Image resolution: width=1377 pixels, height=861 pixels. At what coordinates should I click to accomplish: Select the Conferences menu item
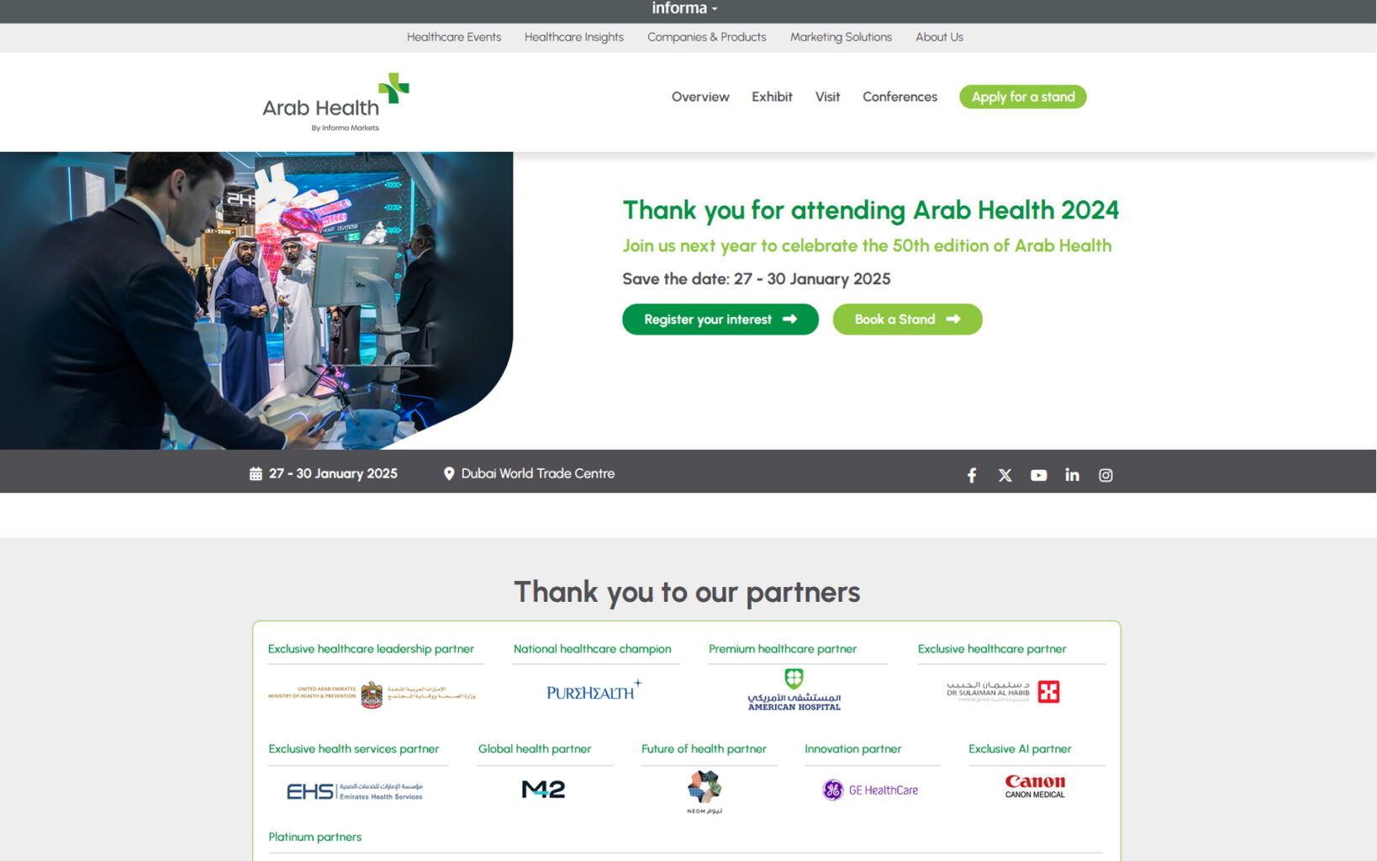coord(900,97)
